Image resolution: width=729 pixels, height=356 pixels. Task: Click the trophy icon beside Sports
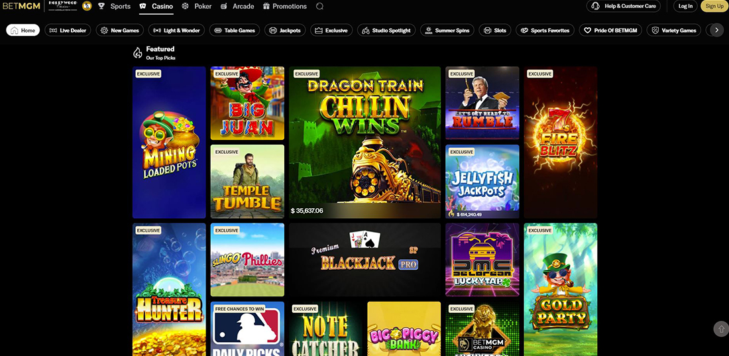(101, 7)
